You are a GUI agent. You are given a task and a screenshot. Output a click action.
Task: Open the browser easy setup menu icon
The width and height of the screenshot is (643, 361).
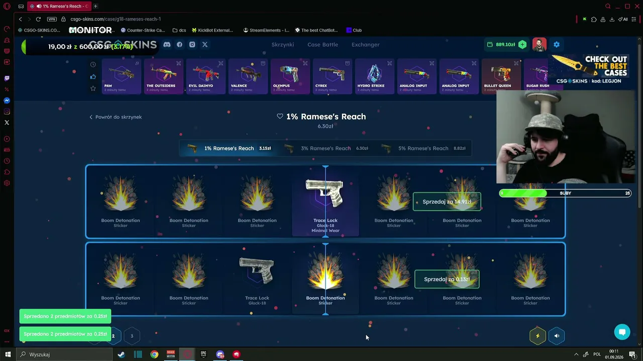point(634,19)
